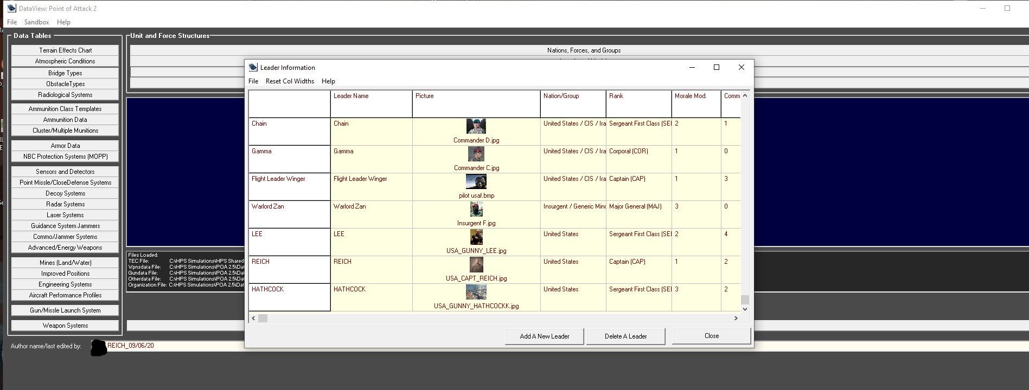Click the Corporal (COR) rank cell
This screenshot has width=1029, height=390.
[639, 159]
